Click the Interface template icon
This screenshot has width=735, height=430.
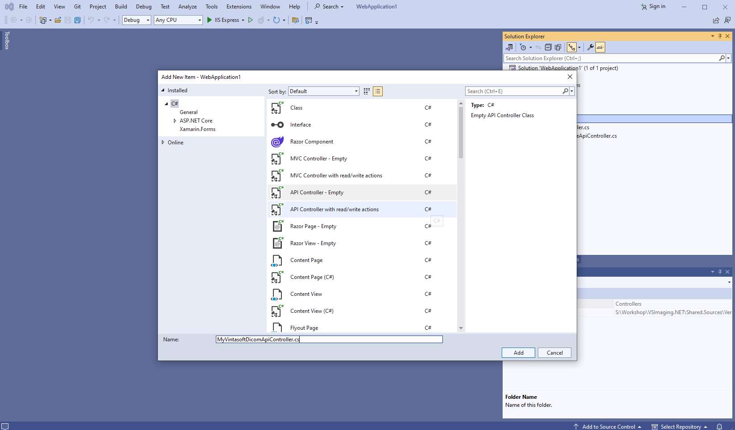tap(277, 125)
